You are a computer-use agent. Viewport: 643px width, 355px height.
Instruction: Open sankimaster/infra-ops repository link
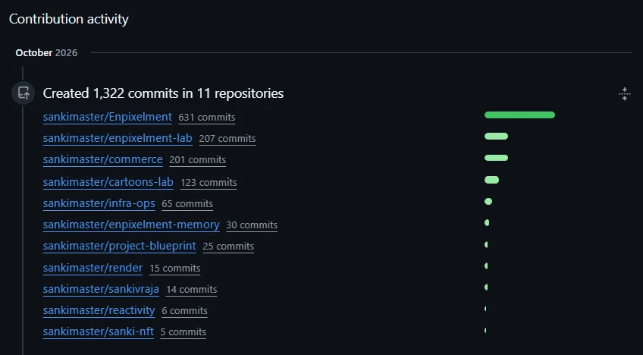(99, 203)
